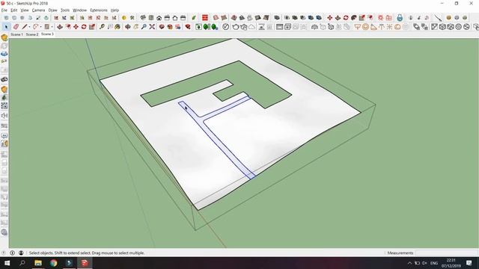
Task: Open the Extension Warehouse
Action: (170, 27)
